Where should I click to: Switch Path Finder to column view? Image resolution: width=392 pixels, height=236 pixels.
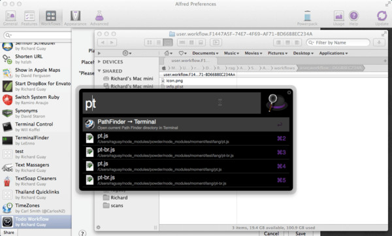(x=168, y=42)
